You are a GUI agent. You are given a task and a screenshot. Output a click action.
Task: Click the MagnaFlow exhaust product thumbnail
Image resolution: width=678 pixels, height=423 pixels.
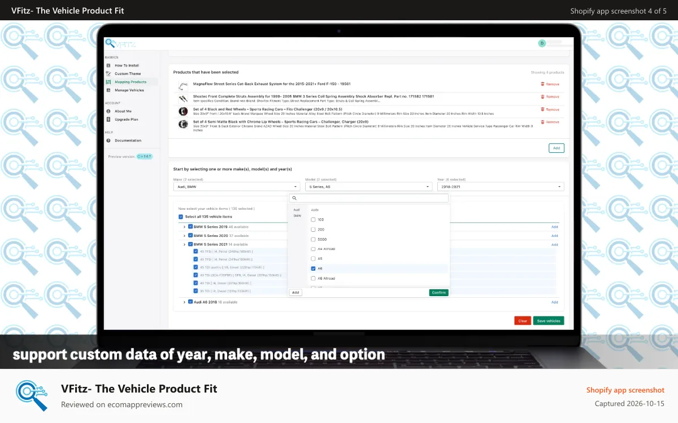pyautogui.click(x=183, y=86)
